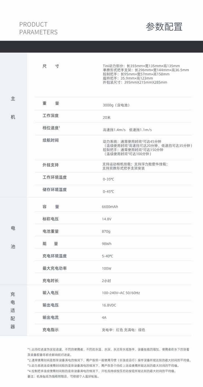Click the 6600mAh capacity value
The width and height of the screenshot is (203, 387).
pyautogui.click(x=110, y=207)
